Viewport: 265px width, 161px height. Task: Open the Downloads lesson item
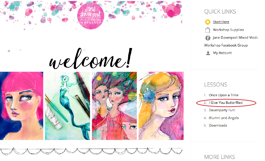coord(218,125)
